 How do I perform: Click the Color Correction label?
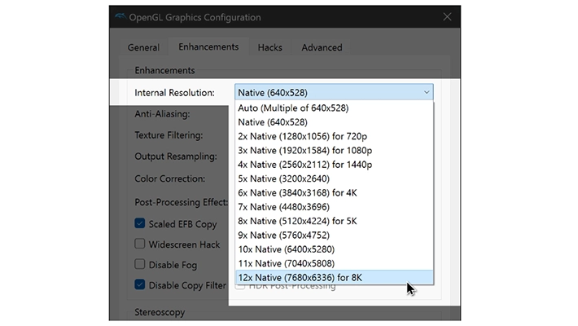[x=170, y=178]
